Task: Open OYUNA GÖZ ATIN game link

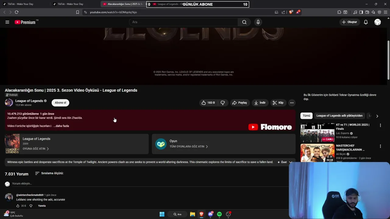Action: (x=36, y=149)
